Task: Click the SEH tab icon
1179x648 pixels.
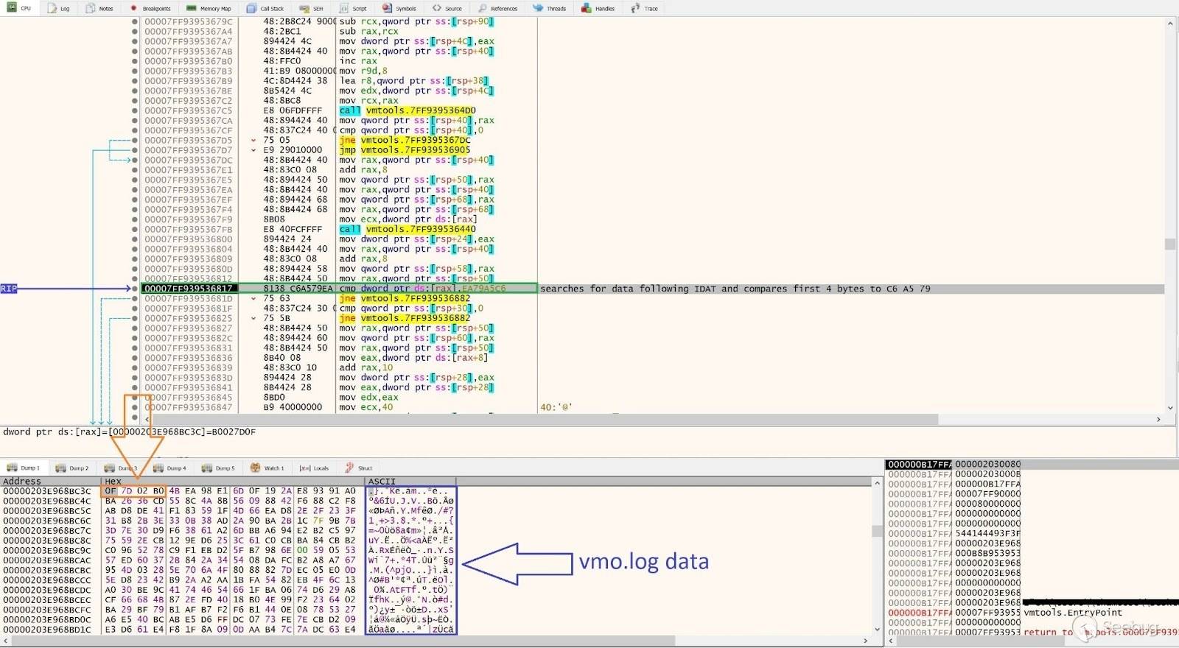Action: [304, 8]
